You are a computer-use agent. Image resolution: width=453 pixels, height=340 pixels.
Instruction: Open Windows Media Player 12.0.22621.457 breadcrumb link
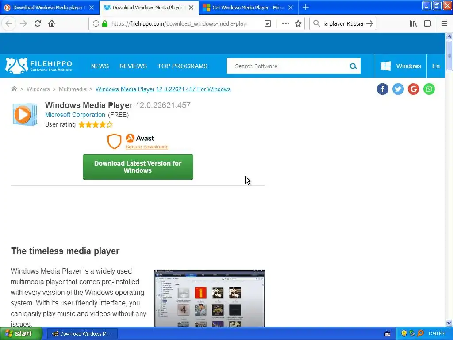pos(163,89)
